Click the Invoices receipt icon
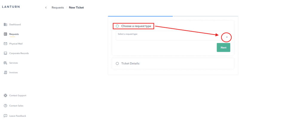 pyautogui.click(x=5, y=72)
